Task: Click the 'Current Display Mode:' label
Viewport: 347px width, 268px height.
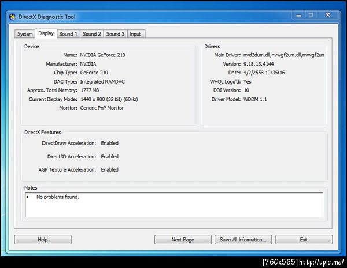Action: [53, 99]
